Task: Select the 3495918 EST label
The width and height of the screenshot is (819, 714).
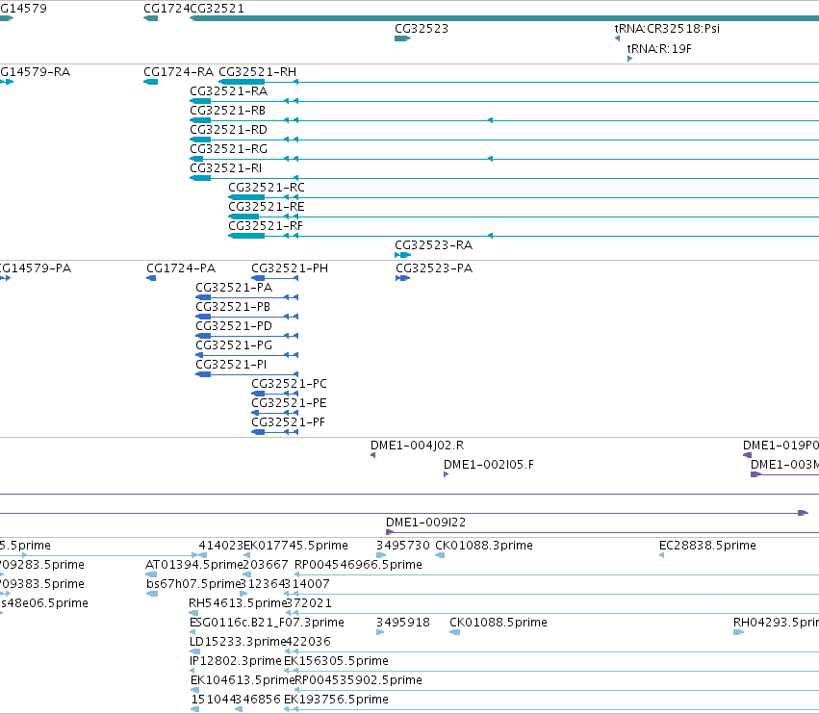Action: tap(403, 623)
